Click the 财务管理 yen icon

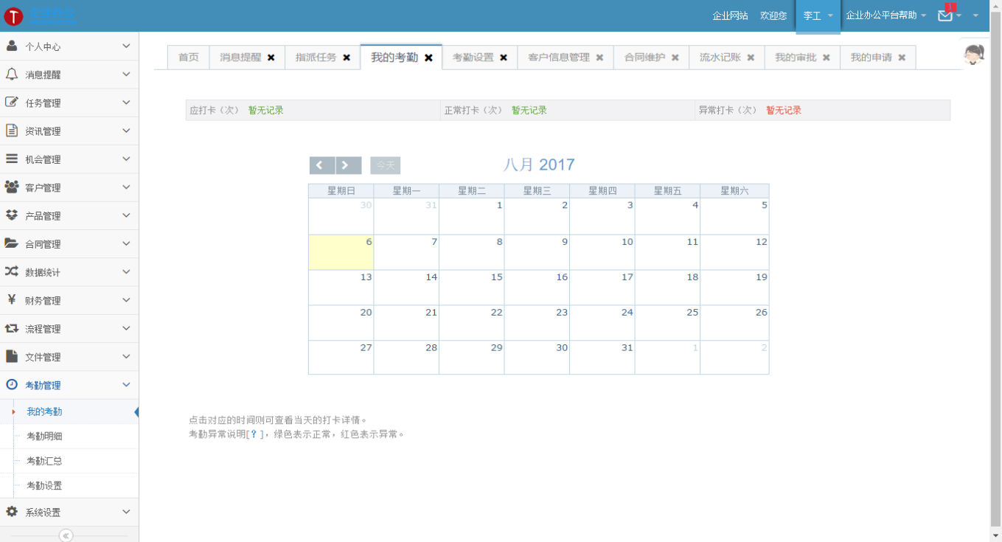pyautogui.click(x=12, y=299)
